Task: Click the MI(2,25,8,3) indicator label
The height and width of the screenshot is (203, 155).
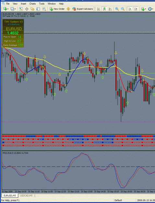Action: click(x=15, y=153)
